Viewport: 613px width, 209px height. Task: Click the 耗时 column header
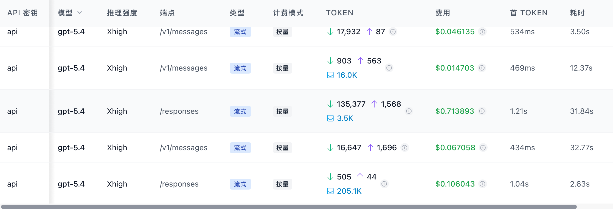click(x=578, y=13)
